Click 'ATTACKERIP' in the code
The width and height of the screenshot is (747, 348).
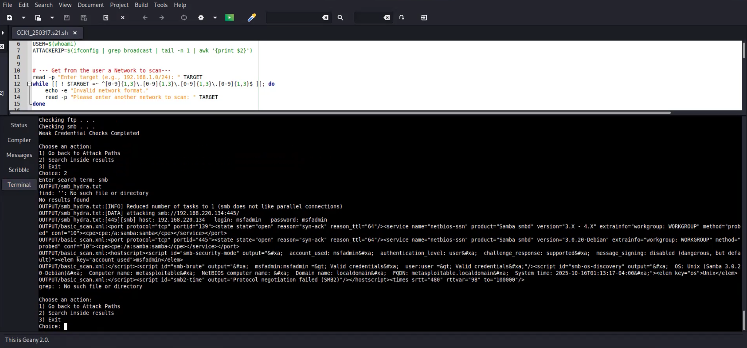tap(48, 50)
